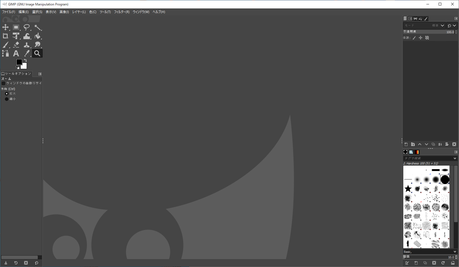Switch to the Patterns tab
Screen dimensions: 459x267
click(411, 152)
